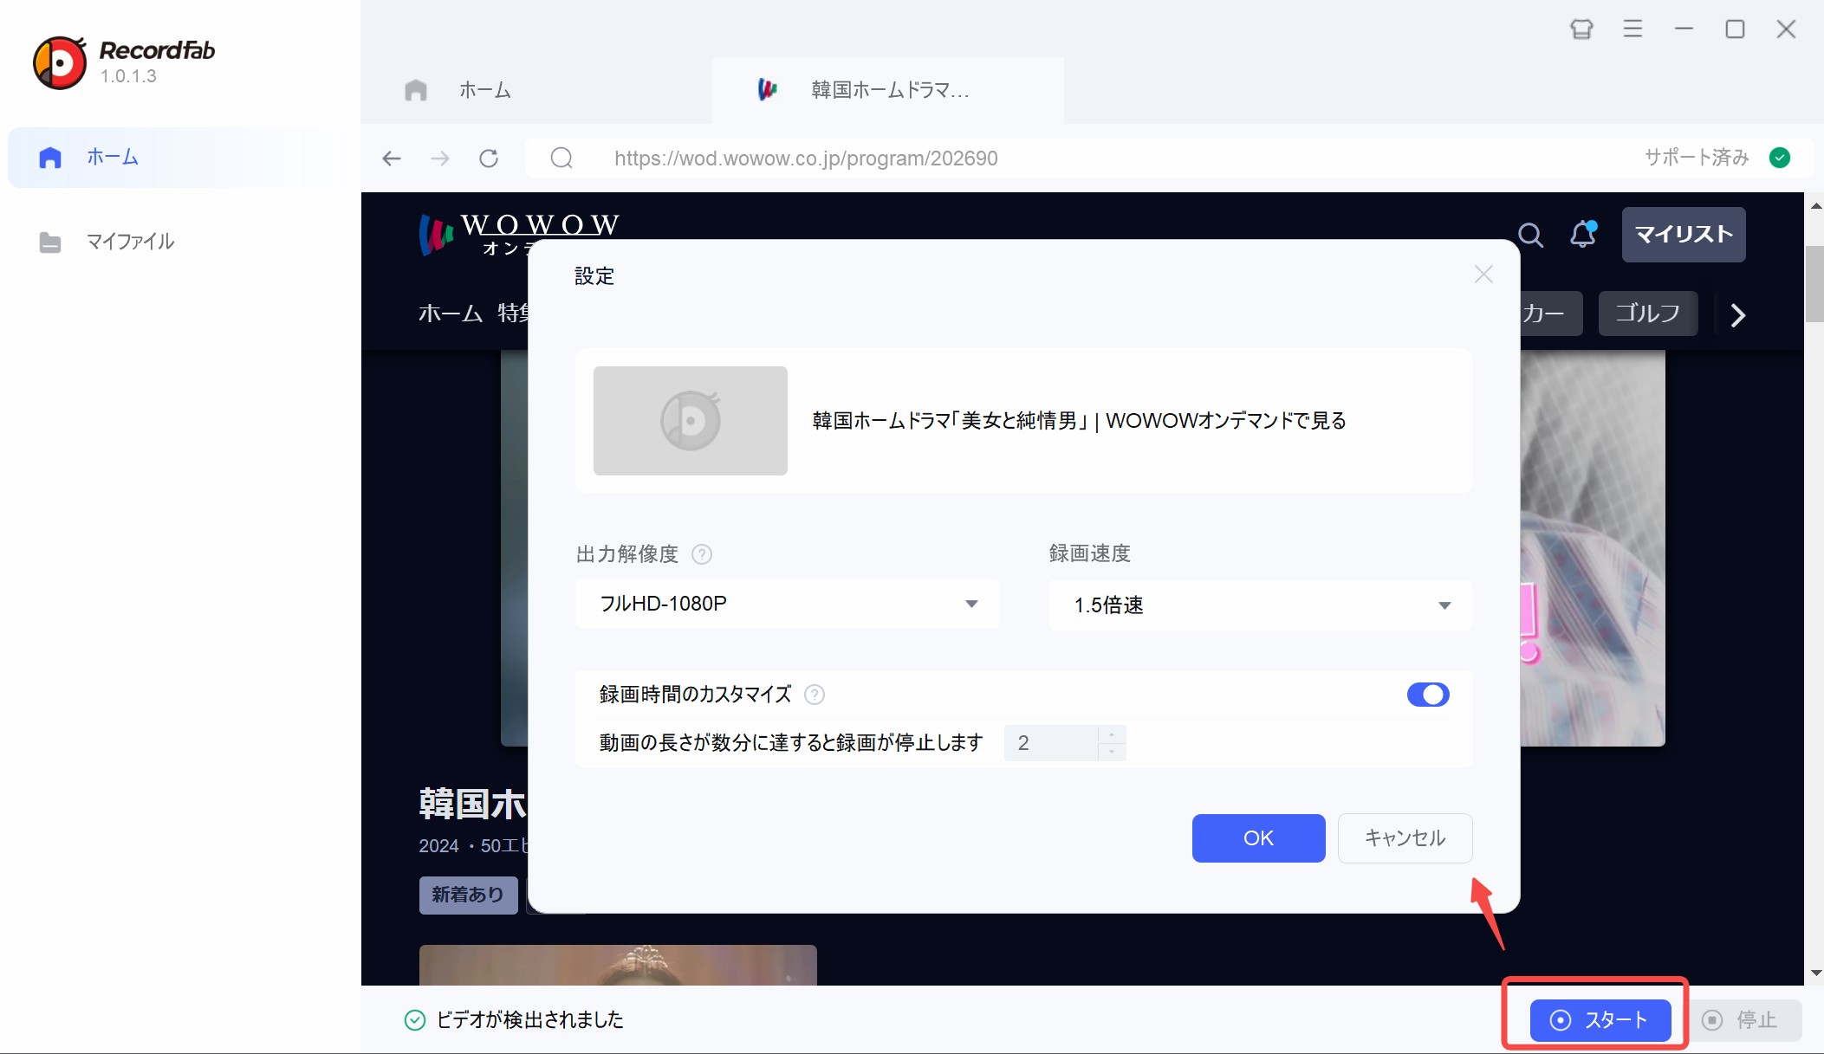Maximize the RecordFab window
This screenshot has height=1054, width=1824.
coord(1735,29)
